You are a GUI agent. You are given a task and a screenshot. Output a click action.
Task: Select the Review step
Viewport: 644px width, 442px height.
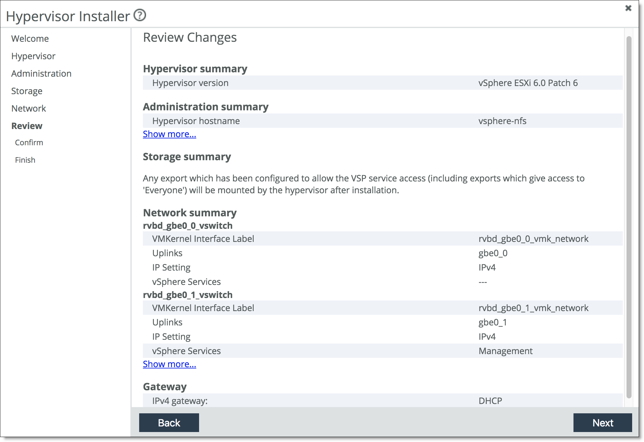point(27,126)
